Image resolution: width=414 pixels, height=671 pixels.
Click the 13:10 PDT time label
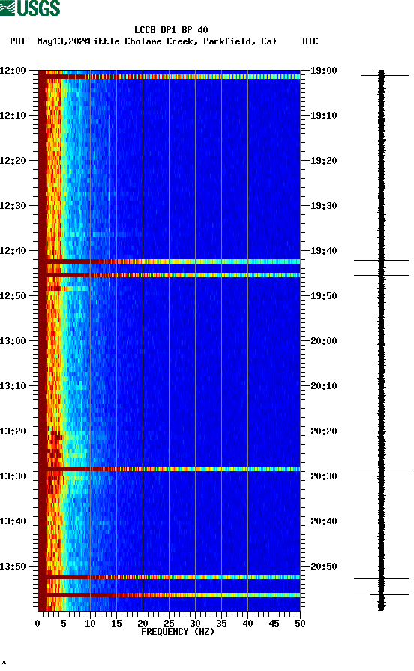[13, 386]
